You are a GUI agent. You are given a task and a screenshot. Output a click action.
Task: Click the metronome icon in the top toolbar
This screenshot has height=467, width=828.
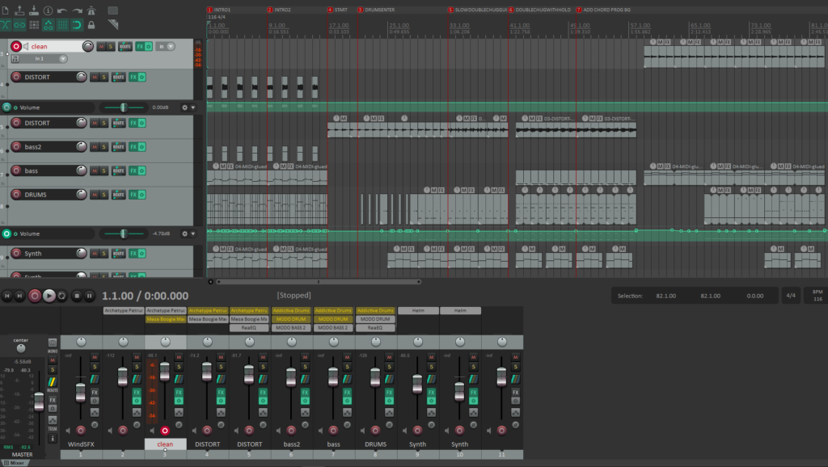[93, 11]
